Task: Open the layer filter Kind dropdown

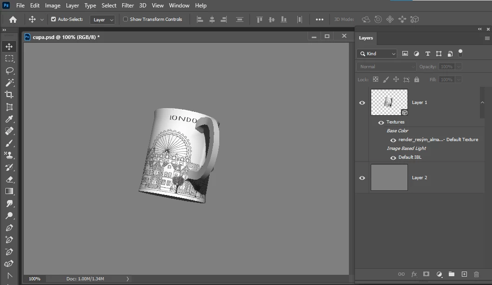Action: click(x=377, y=54)
